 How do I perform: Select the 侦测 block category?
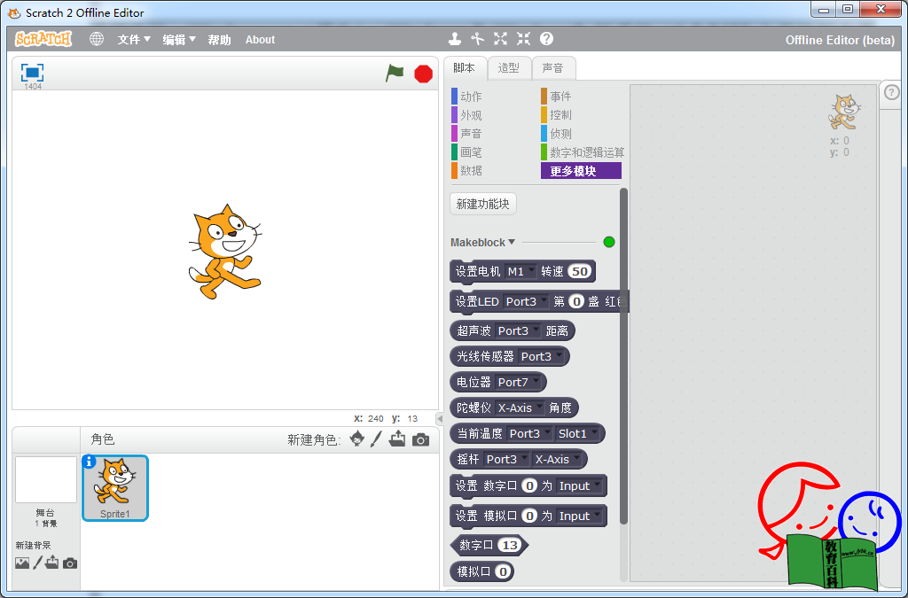click(557, 134)
